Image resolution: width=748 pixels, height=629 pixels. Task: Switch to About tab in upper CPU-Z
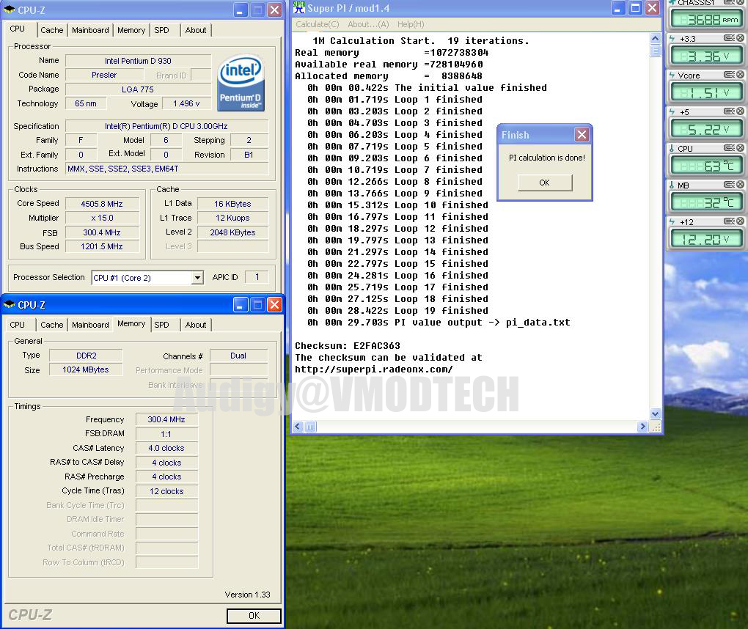[196, 30]
